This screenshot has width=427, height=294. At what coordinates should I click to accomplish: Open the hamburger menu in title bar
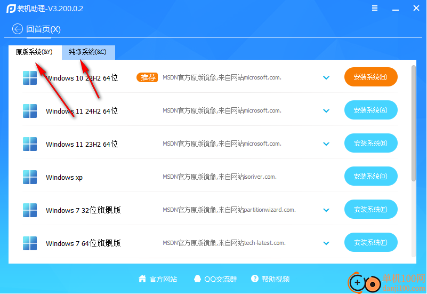375,9
